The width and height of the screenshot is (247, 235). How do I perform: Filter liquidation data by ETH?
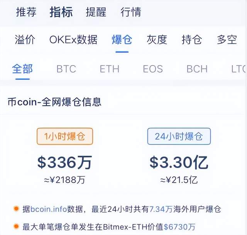110,69
